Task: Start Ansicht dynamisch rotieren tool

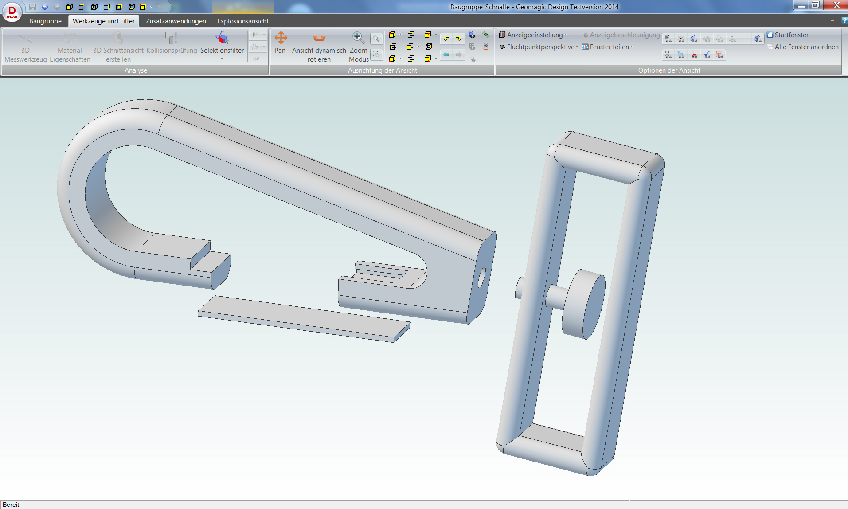Action: click(x=319, y=47)
